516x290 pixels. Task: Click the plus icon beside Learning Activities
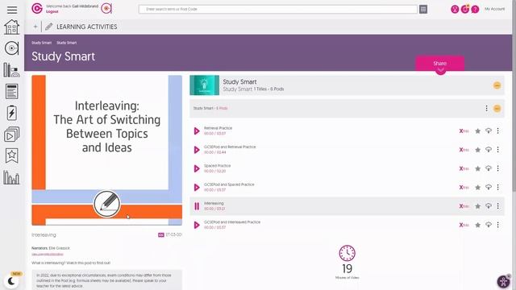pos(35,27)
